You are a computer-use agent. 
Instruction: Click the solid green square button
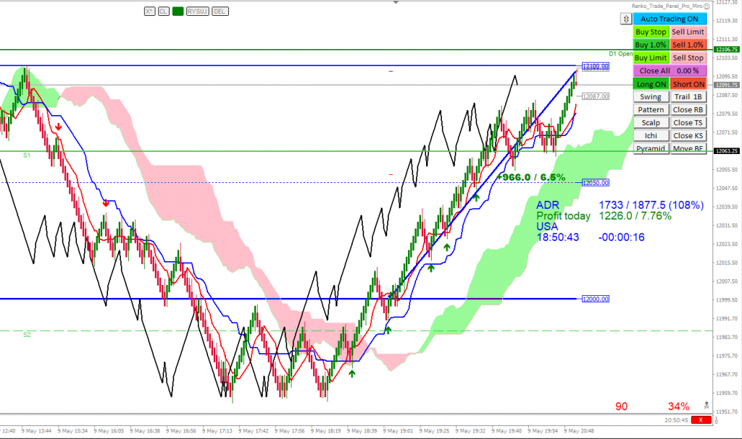[178, 12]
